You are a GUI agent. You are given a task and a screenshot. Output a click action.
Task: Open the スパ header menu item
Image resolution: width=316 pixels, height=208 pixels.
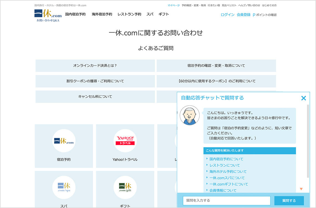[x=150, y=14]
